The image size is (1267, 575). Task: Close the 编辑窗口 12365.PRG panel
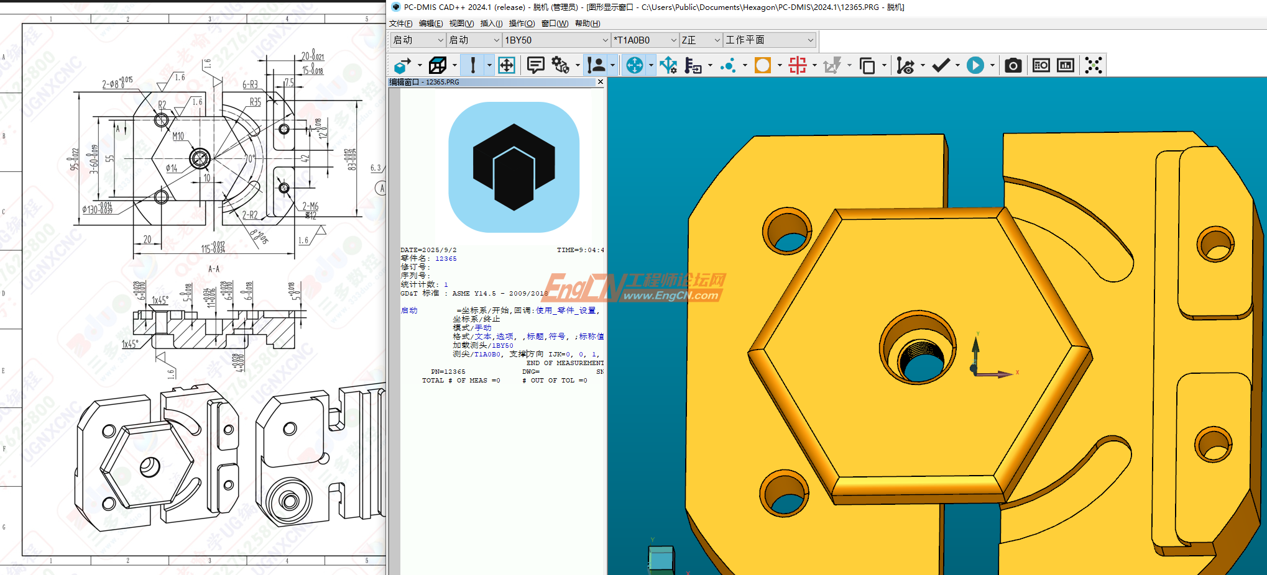(600, 82)
